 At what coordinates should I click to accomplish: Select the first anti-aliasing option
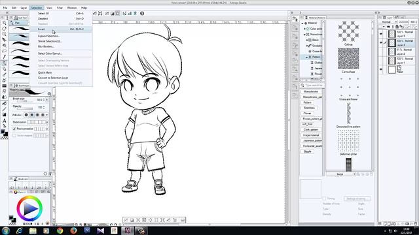[x=26, y=115]
